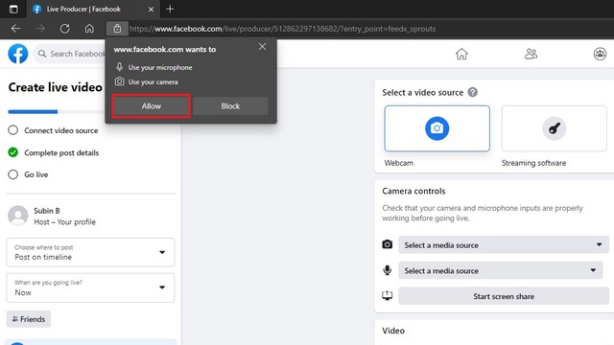The width and height of the screenshot is (614, 345).
Task: Open a new tab with plus icon
Action: (170, 9)
